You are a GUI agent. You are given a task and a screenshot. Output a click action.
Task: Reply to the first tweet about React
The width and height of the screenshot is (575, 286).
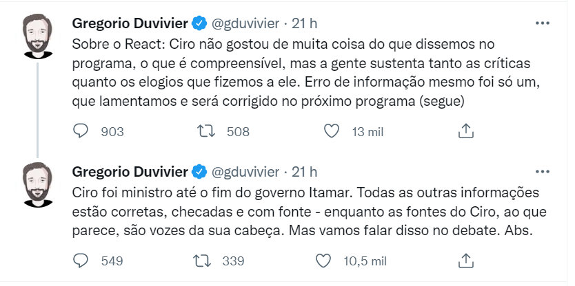(80, 131)
